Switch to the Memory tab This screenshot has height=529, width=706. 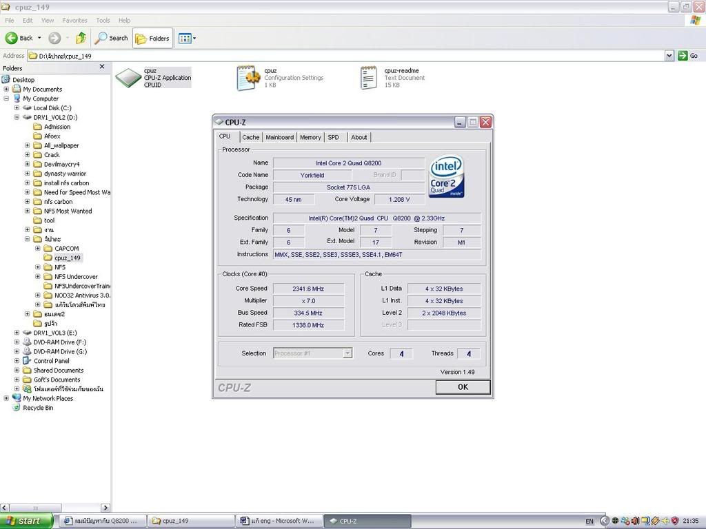[x=310, y=137]
